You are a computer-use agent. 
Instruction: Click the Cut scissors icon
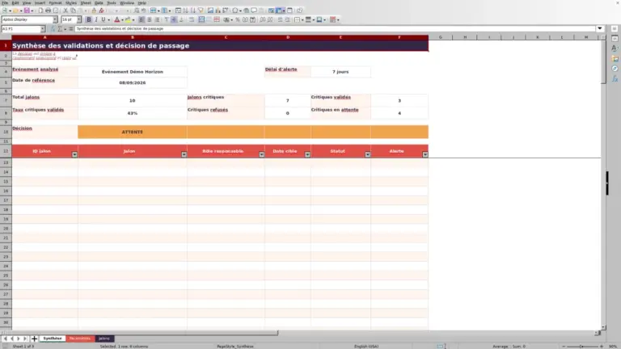65,11
